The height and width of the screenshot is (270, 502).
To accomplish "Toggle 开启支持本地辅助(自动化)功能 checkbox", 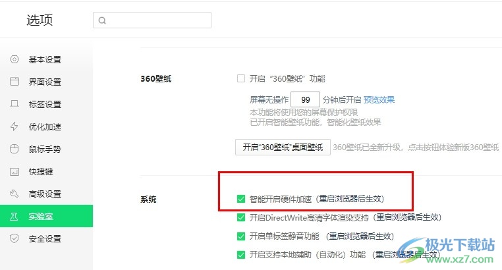I will pyautogui.click(x=241, y=255).
